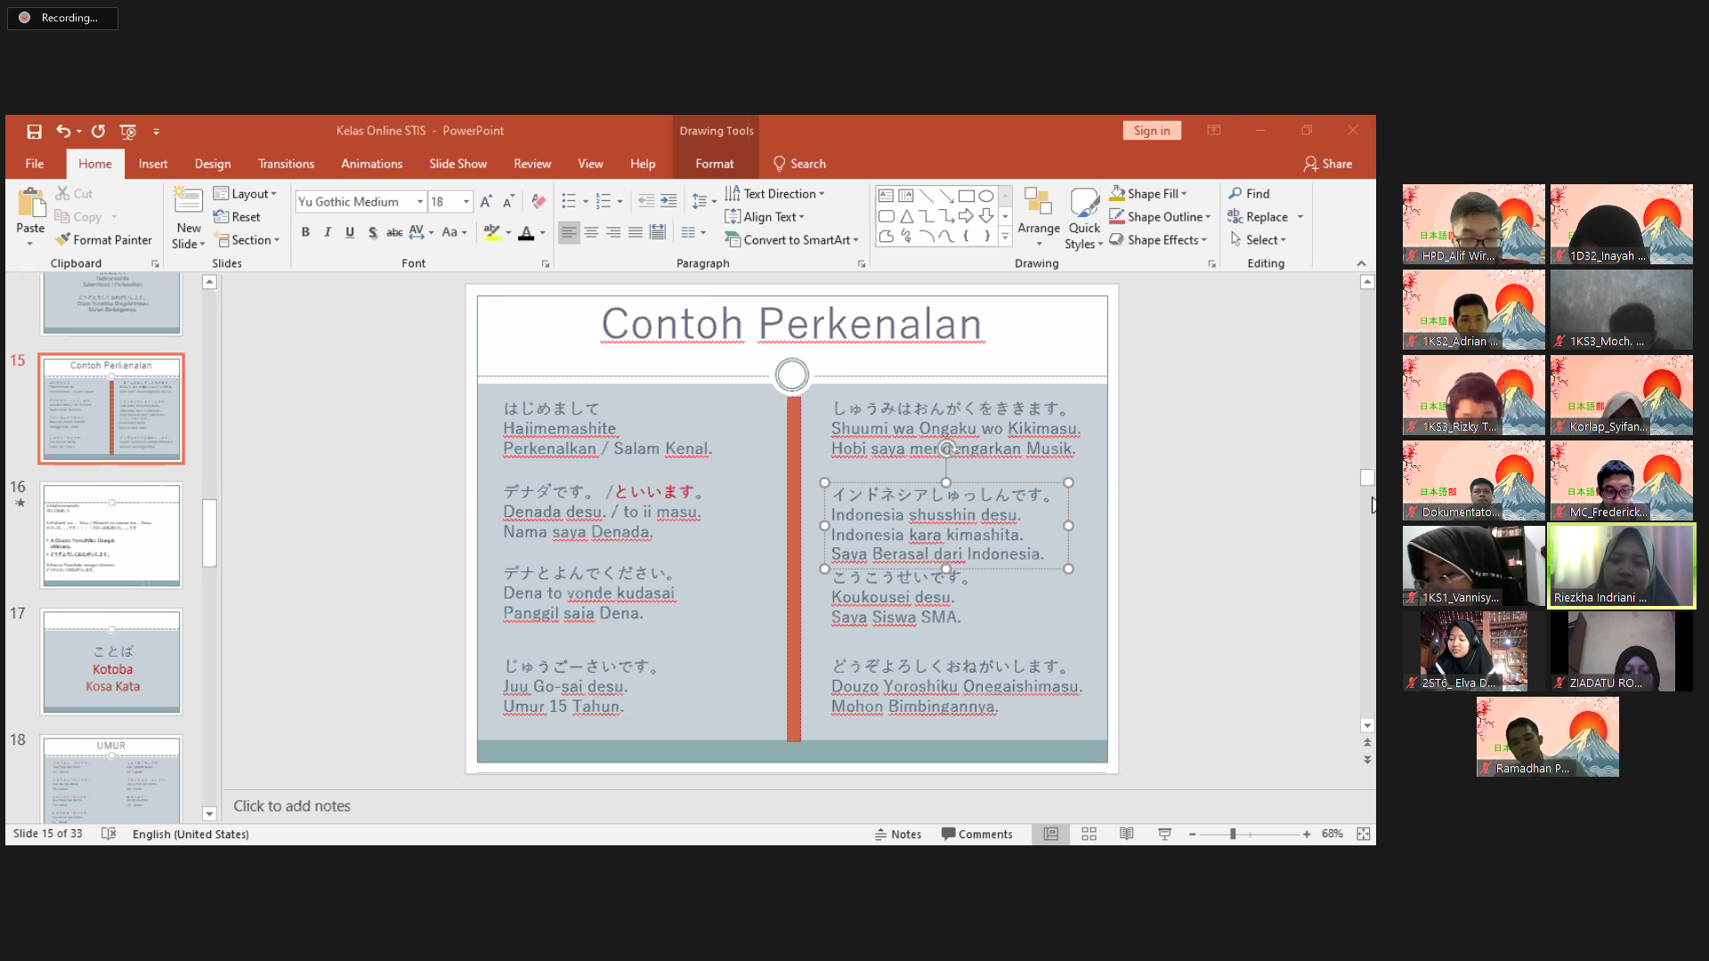Toggle Italic formatting
This screenshot has height=961, width=1709.
328,233
